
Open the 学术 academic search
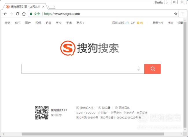click(x=69, y=23)
